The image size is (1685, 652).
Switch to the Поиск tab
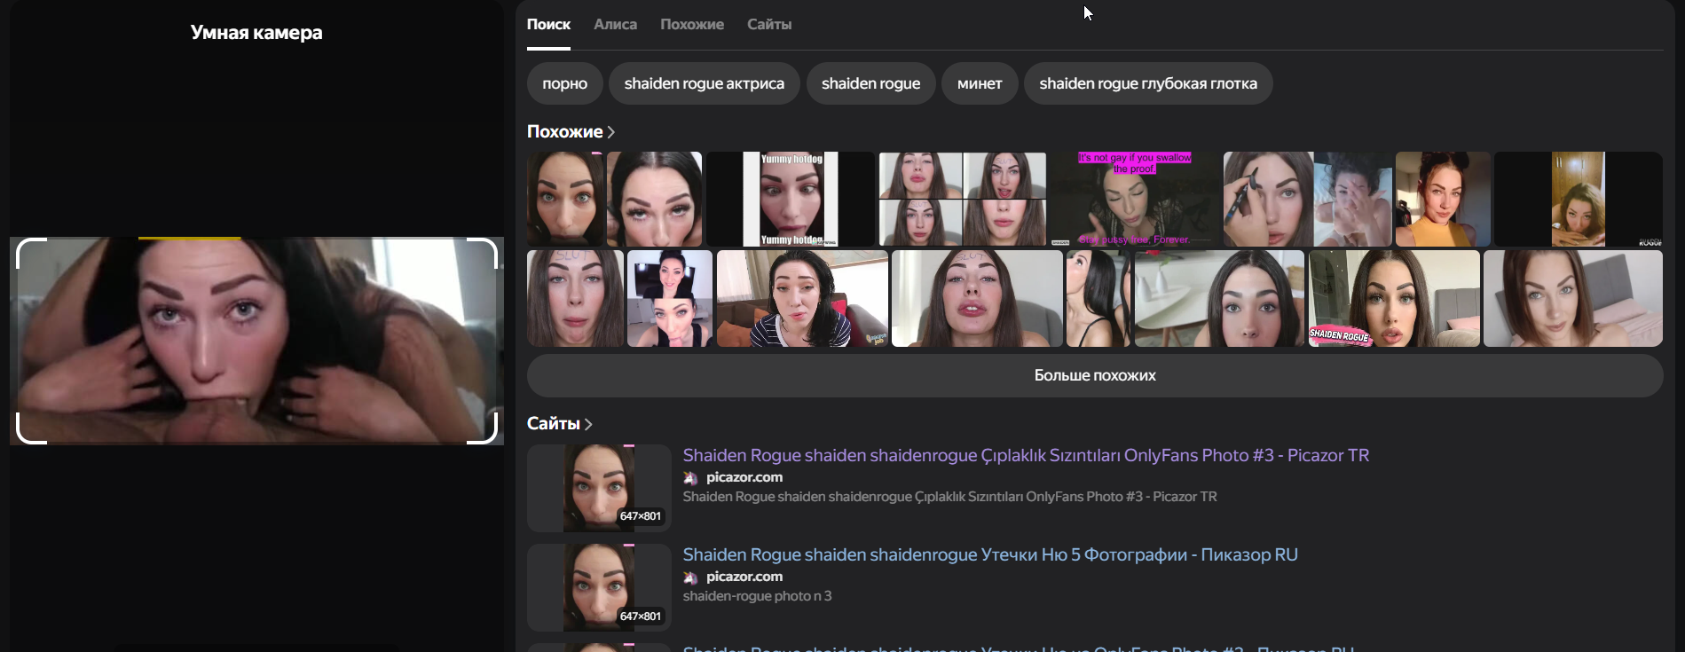click(548, 25)
